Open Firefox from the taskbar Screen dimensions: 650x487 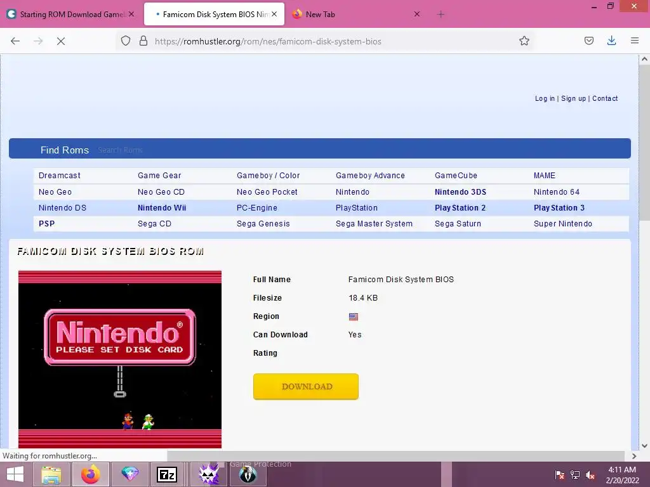(90, 474)
